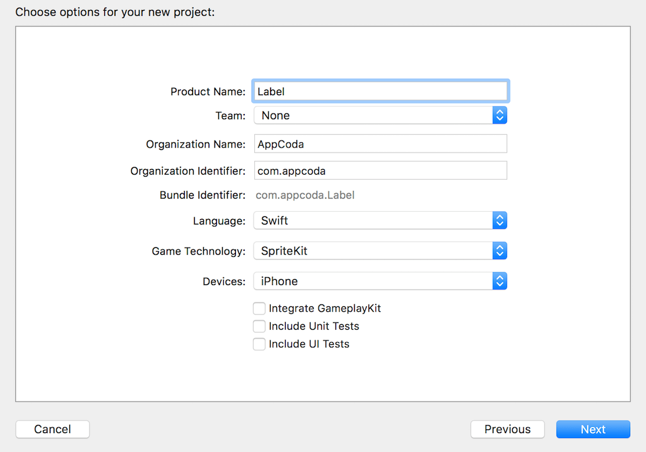The image size is (646, 452).
Task: Open the Team dropdown
Action: click(x=379, y=115)
